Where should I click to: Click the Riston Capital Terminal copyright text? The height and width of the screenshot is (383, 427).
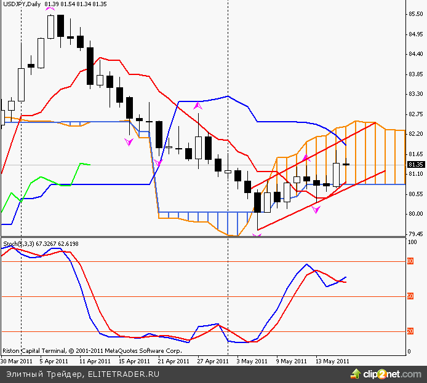pyautogui.click(x=92, y=350)
